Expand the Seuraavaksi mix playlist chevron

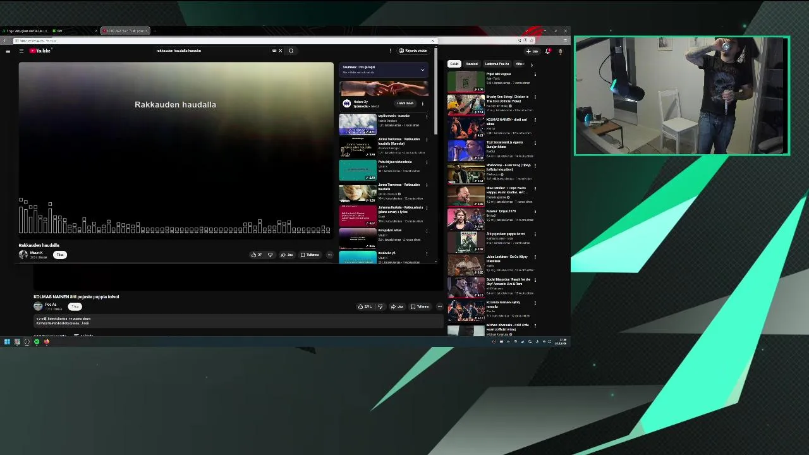422,70
